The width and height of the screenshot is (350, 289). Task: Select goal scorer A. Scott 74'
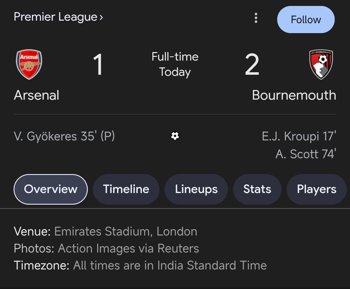[x=306, y=154]
